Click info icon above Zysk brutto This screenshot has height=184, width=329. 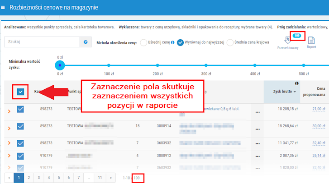click(x=297, y=83)
